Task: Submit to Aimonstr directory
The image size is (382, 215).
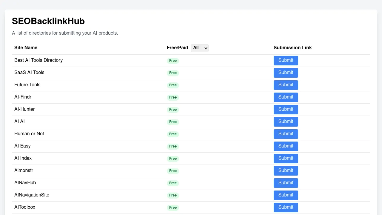Action: [x=286, y=171]
